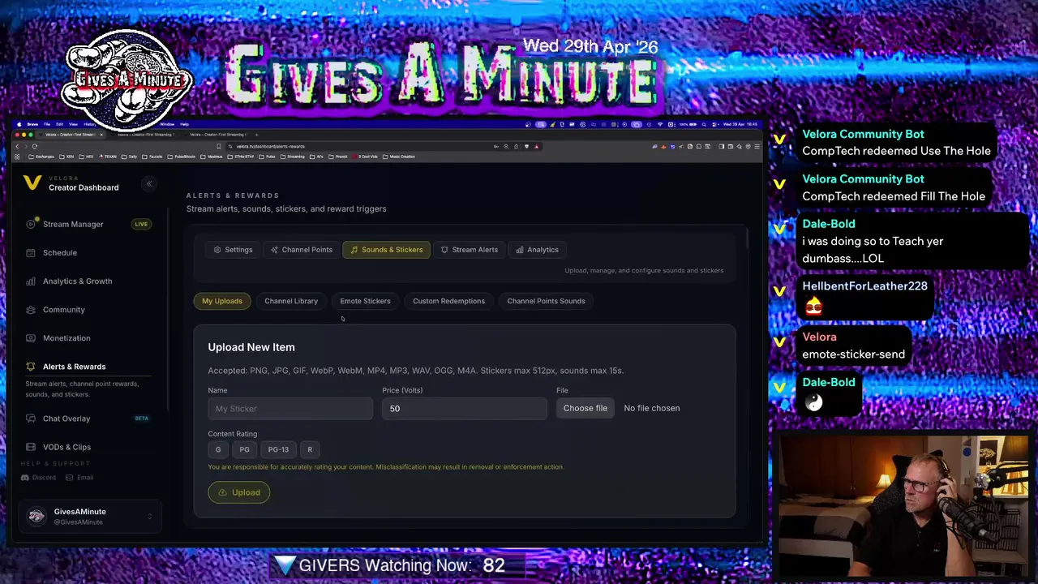This screenshot has height=584, width=1038.
Task: Click the Channel Points tab icon
Action: click(274, 250)
